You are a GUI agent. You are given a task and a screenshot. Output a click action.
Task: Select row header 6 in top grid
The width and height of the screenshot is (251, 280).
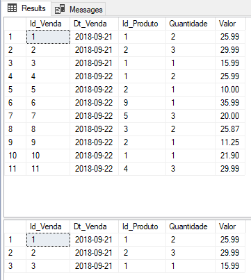point(15,103)
